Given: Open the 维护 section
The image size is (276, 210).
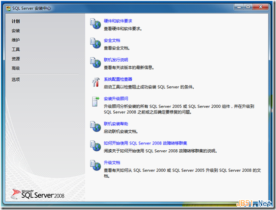Looking at the screenshot, I should [x=16, y=40].
